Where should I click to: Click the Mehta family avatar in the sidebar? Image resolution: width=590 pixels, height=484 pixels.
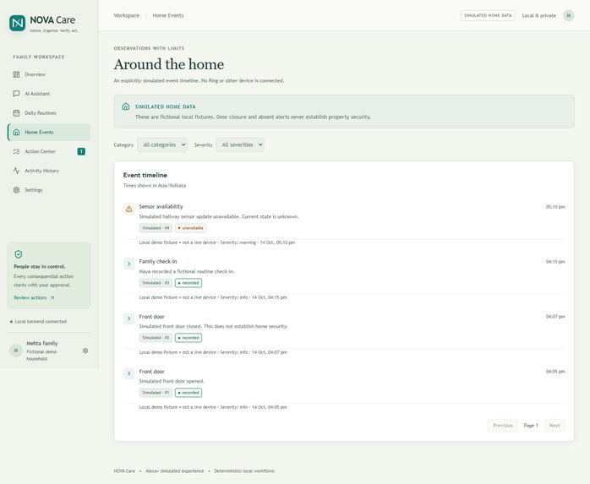(x=16, y=351)
